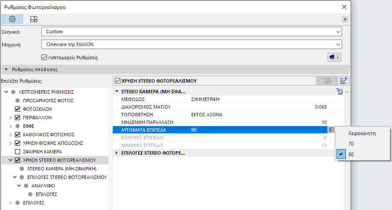Close the Ρυθμίσεις Φωτορεαλισμού dialog
The height and width of the screenshot is (210, 392).
pyautogui.click(x=344, y=7)
